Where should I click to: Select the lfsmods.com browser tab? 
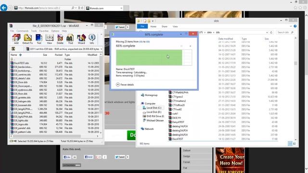tap(104, 8)
